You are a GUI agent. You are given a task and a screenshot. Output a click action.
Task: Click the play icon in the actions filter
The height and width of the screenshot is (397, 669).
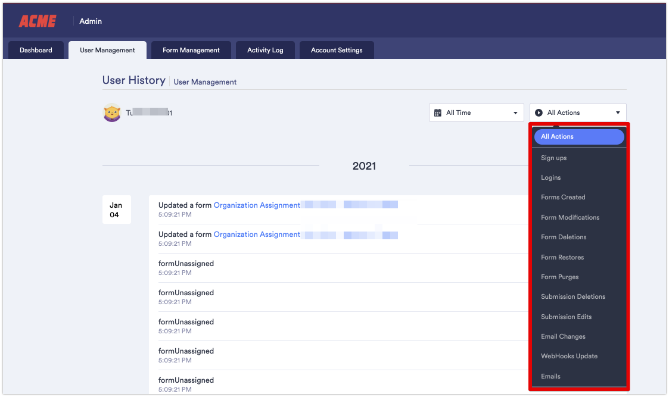(x=539, y=112)
